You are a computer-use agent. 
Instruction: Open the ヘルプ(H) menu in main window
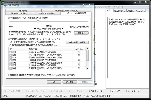[x=118, y=7]
